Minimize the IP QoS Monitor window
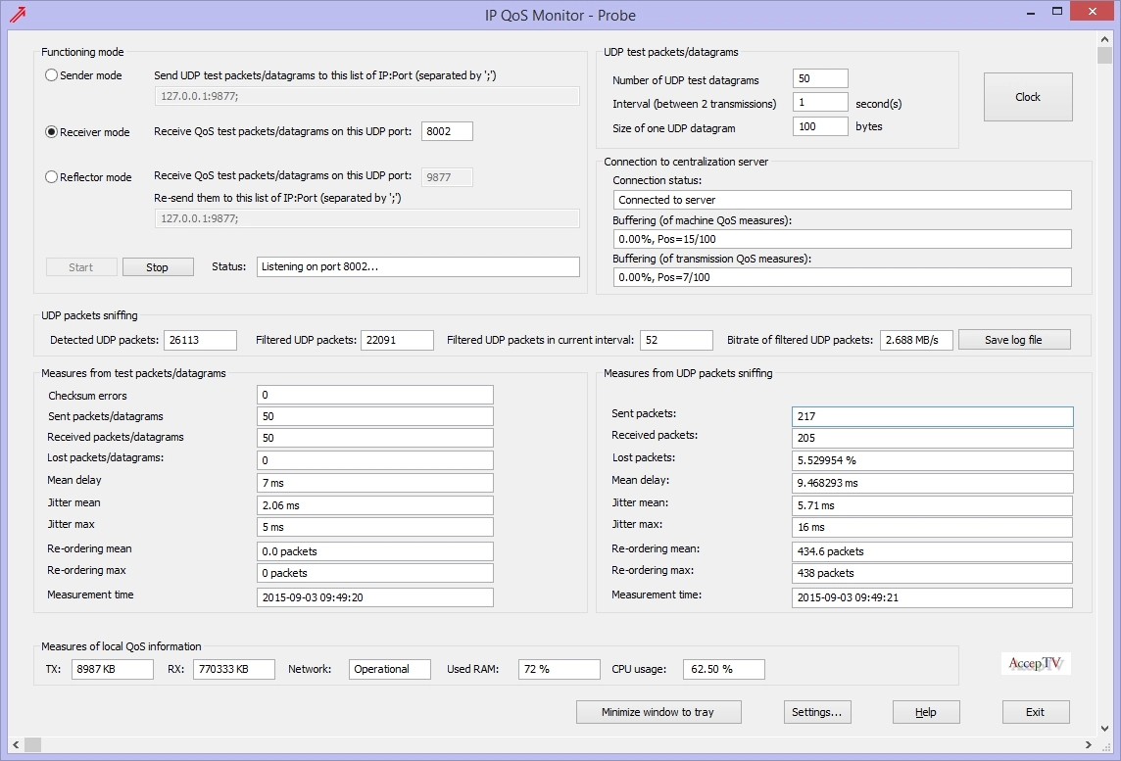The height and width of the screenshot is (761, 1121). point(1031,12)
